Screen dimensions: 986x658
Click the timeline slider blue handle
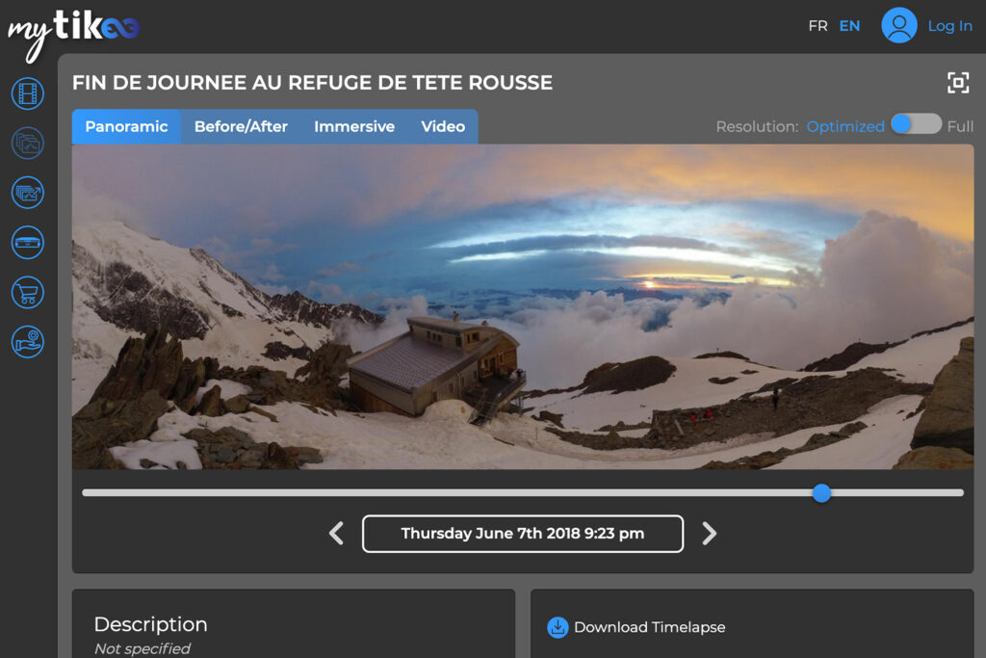click(x=821, y=493)
